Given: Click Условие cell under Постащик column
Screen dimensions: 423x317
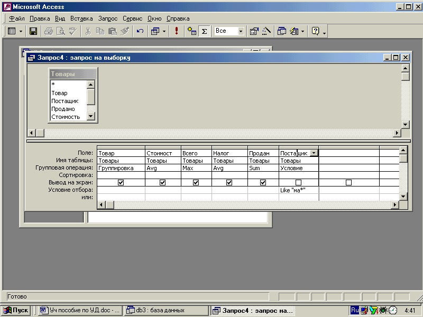Looking at the screenshot, I should pyautogui.click(x=299, y=168).
